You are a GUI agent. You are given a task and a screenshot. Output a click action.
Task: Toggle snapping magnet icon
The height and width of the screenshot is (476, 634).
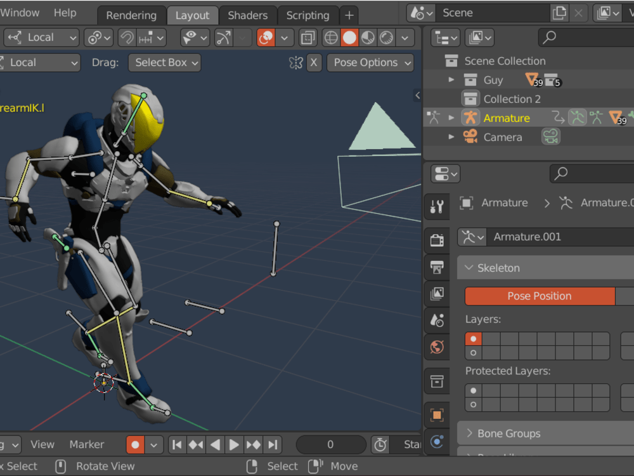click(x=127, y=37)
